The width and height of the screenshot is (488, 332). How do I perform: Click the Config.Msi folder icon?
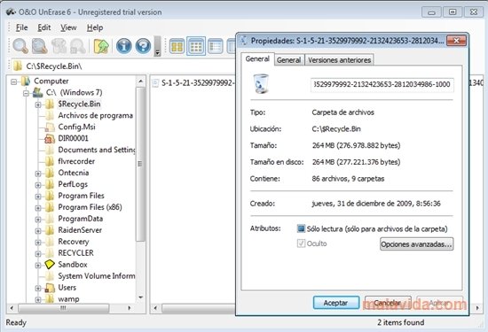coord(50,127)
